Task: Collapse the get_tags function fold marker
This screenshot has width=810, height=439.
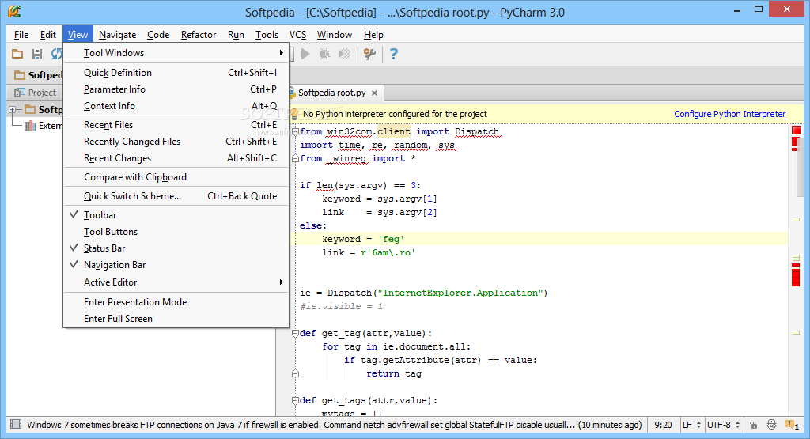Action: pyautogui.click(x=295, y=400)
